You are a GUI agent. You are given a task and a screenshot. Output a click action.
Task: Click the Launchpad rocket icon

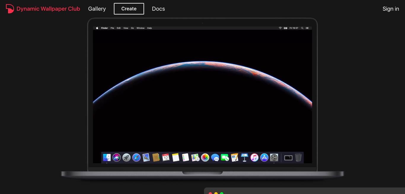(x=126, y=157)
